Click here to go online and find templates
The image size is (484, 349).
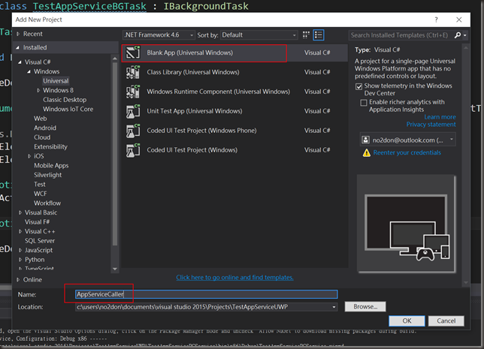point(234,278)
